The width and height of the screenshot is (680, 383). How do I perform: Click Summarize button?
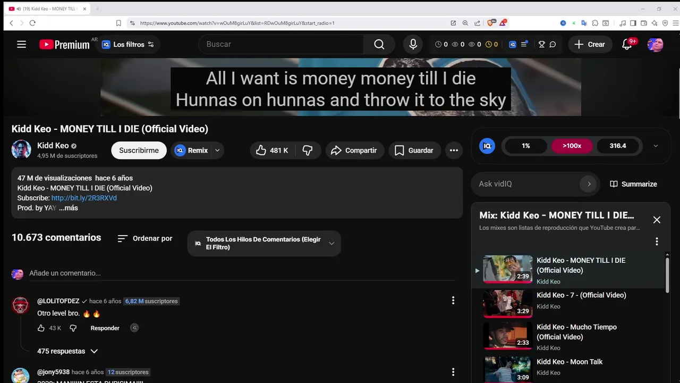click(x=633, y=184)
